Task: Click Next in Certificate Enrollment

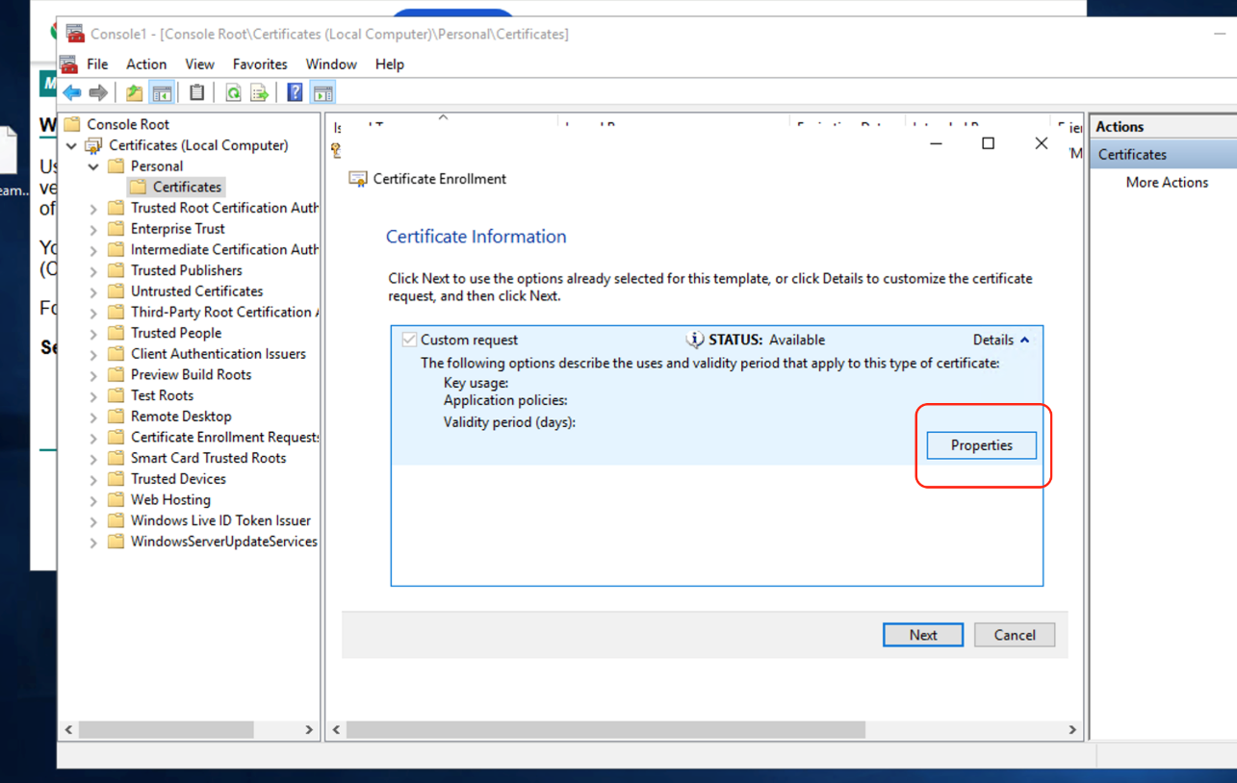Action: (923, 635)
